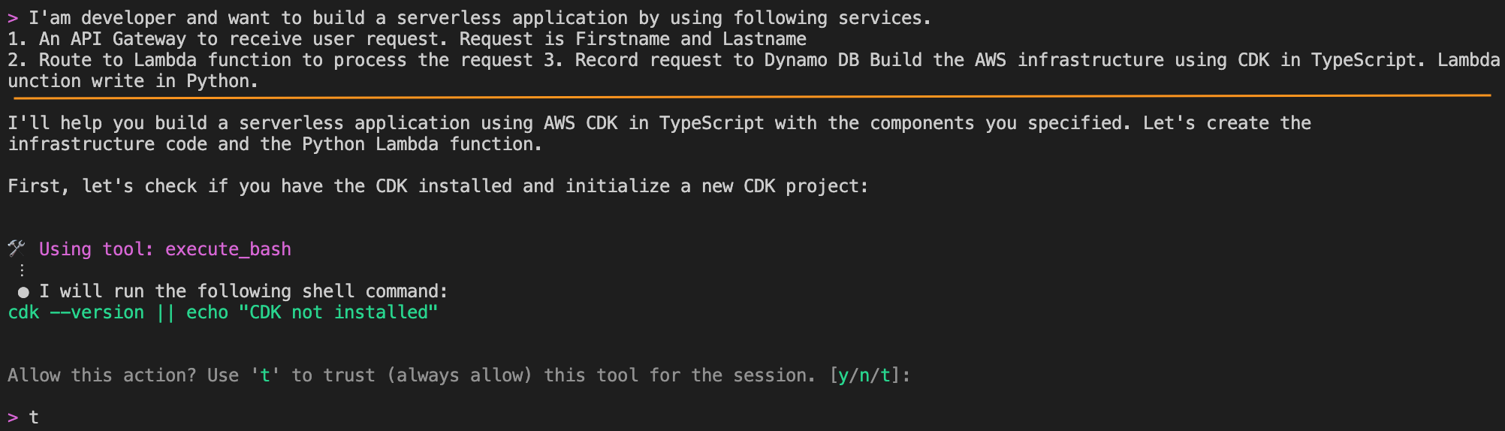
Task: Click the "CDK not installed" string
Action: 338,312
